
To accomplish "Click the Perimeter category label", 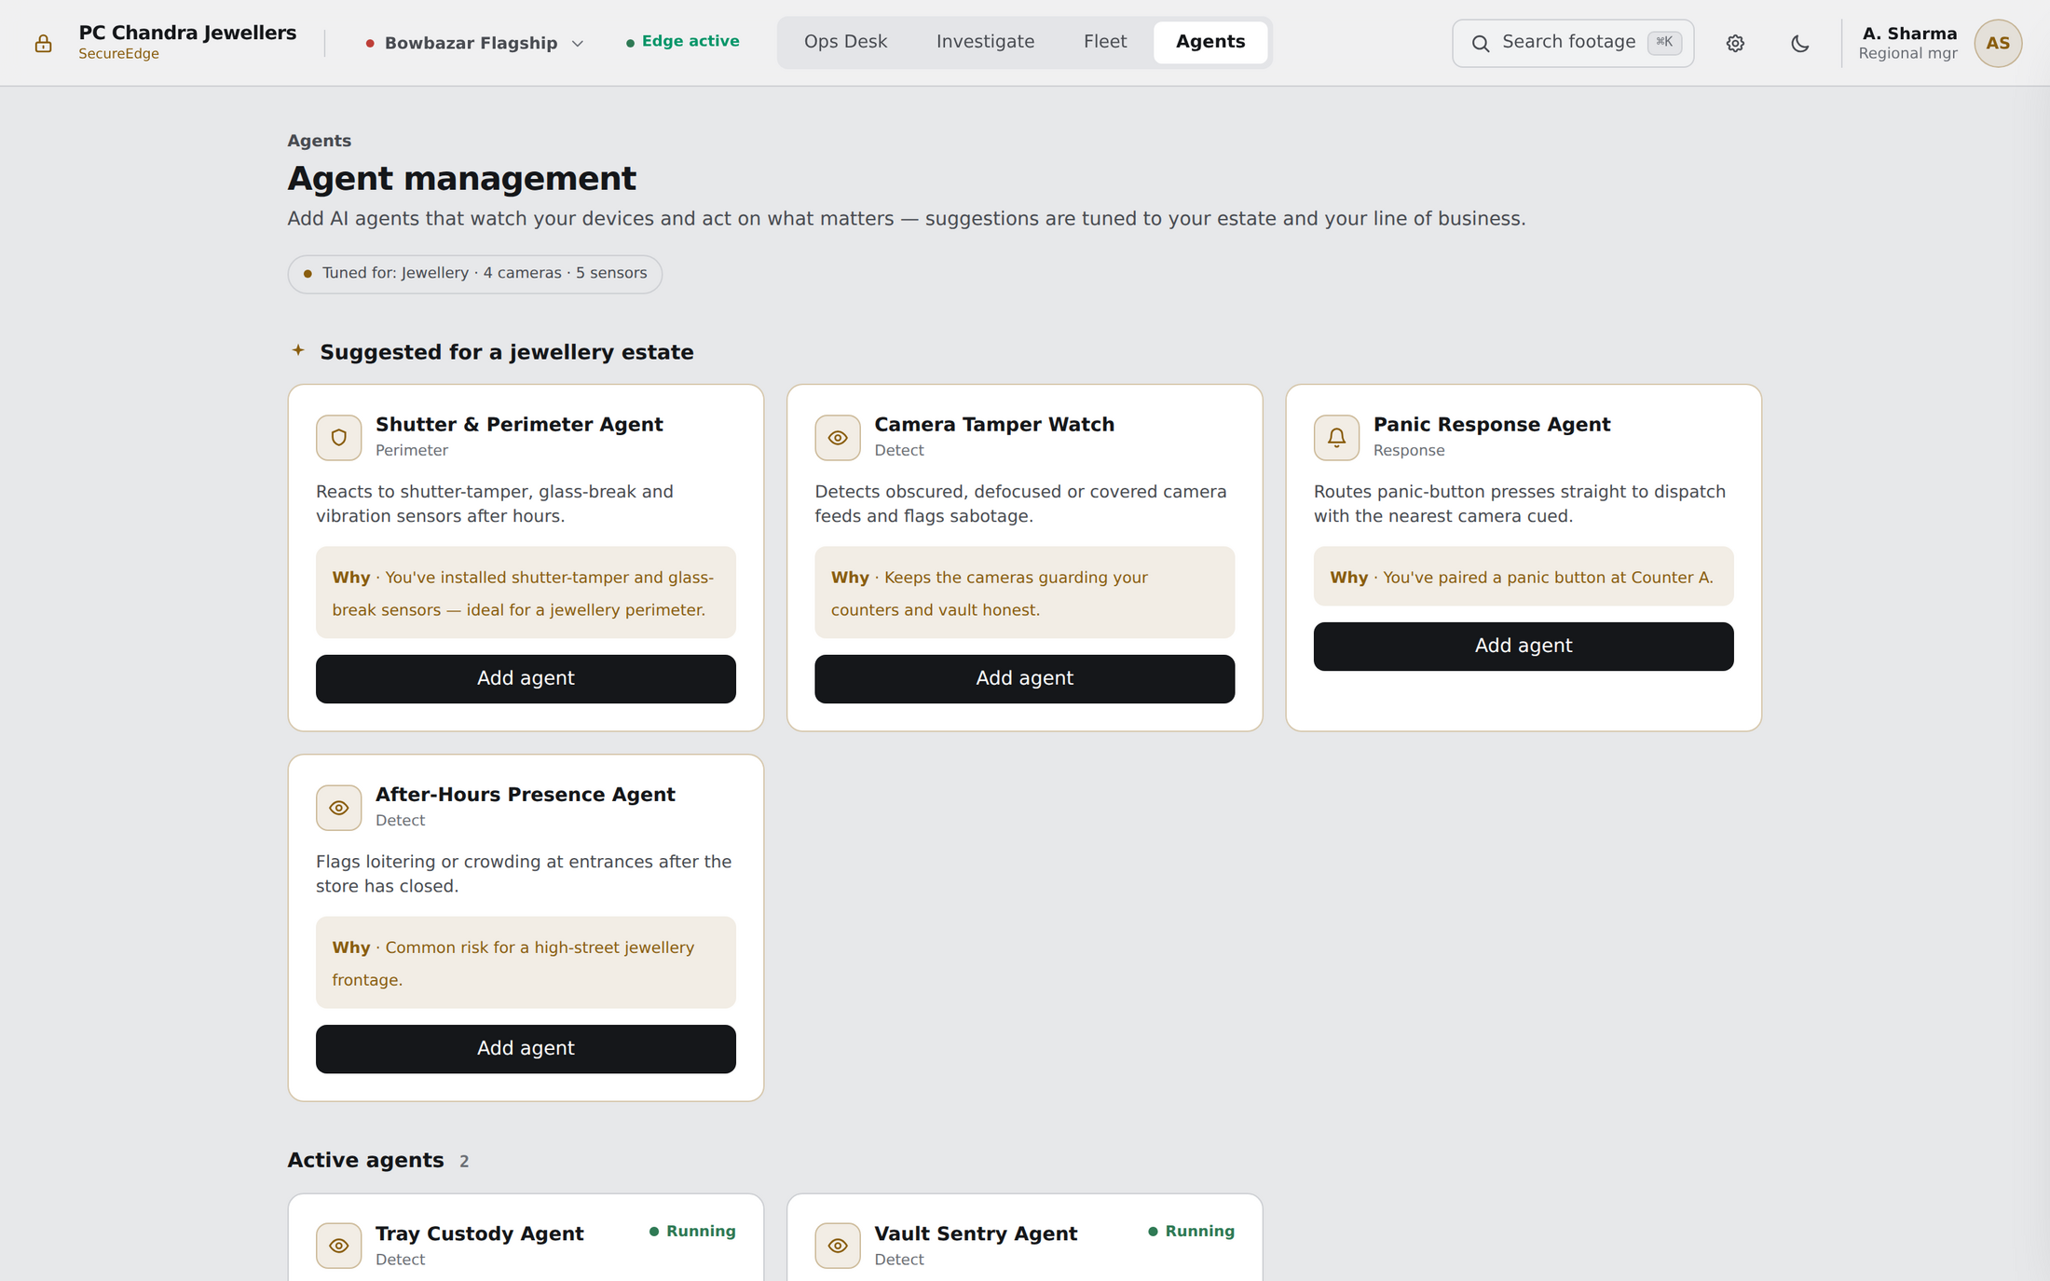I will (412, 451).
